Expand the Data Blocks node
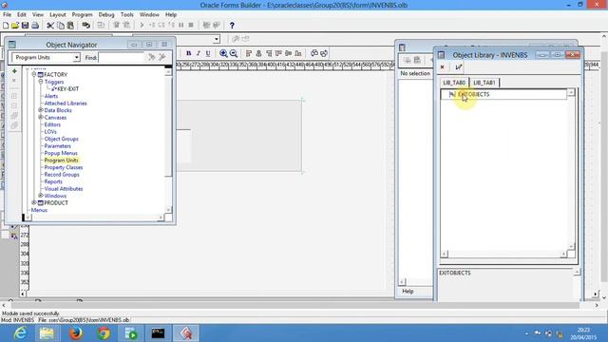This screenshot has width=608, height=342. (x=41, y=110)
